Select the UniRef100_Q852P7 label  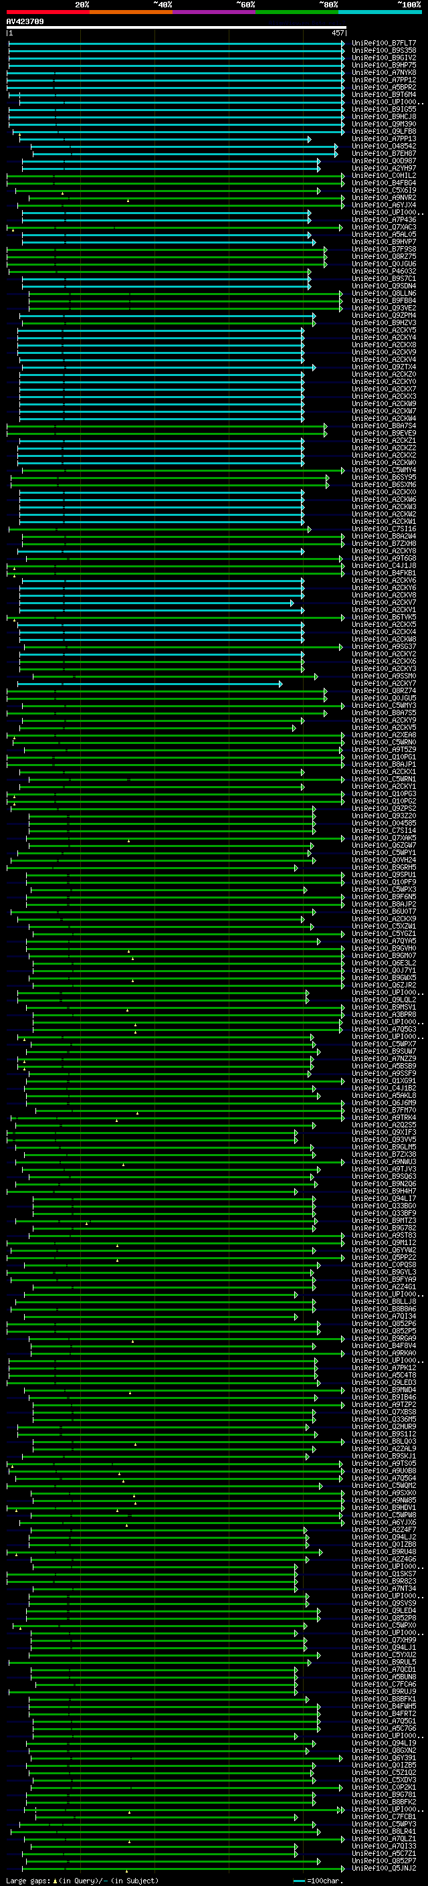click(383, 1861)
